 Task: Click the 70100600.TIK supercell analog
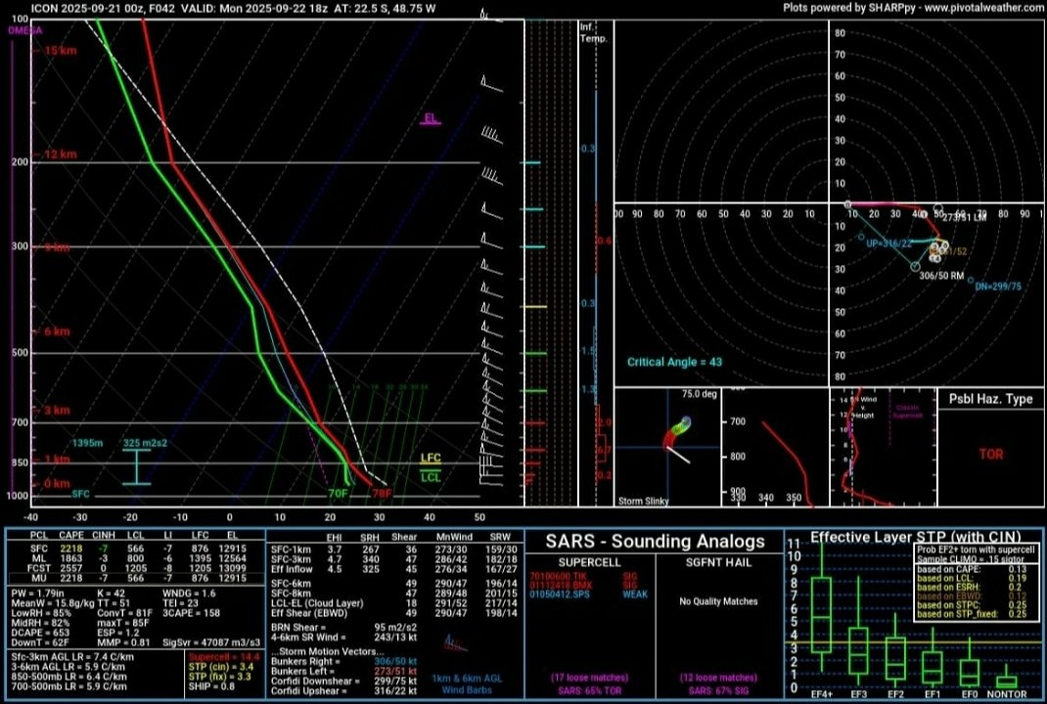(x=558, y=576)
